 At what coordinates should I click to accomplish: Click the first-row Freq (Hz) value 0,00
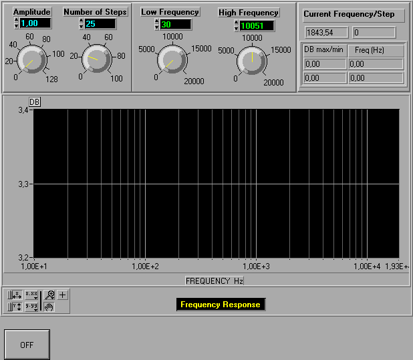[376, 64]
